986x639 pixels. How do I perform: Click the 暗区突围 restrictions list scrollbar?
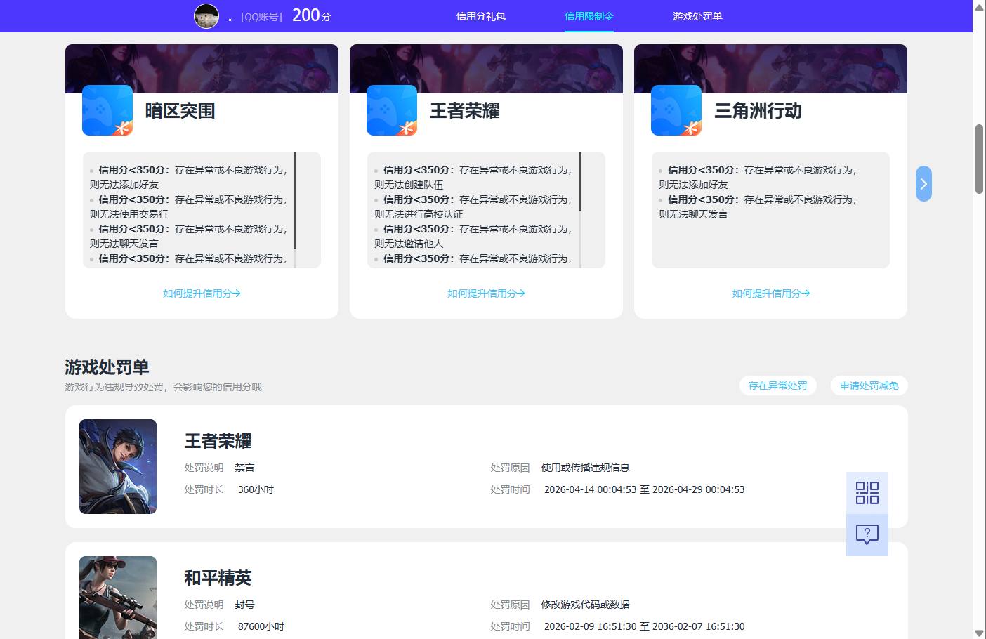coord(295,200)
